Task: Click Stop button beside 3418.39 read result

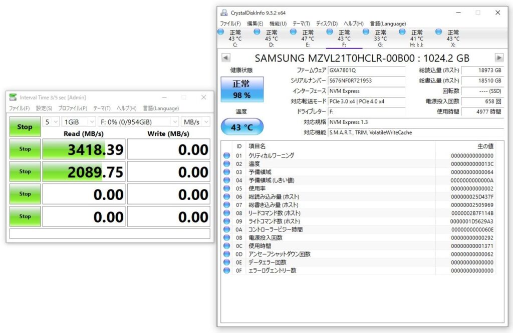Action: pyautogui.click(x=25, y=149)
